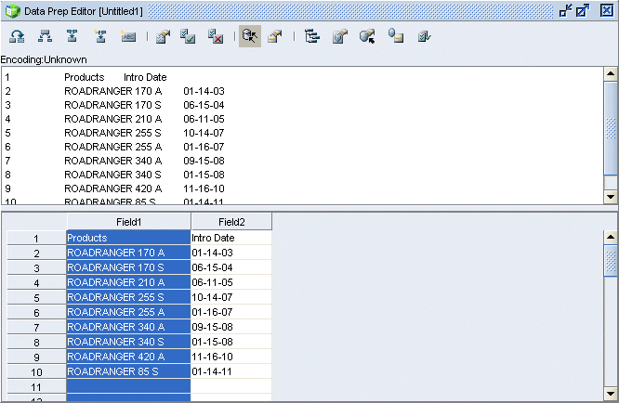This screenshot has height=403, width=619.
Task: Click Select Record icon with green check
Action: tap(188, 36)
